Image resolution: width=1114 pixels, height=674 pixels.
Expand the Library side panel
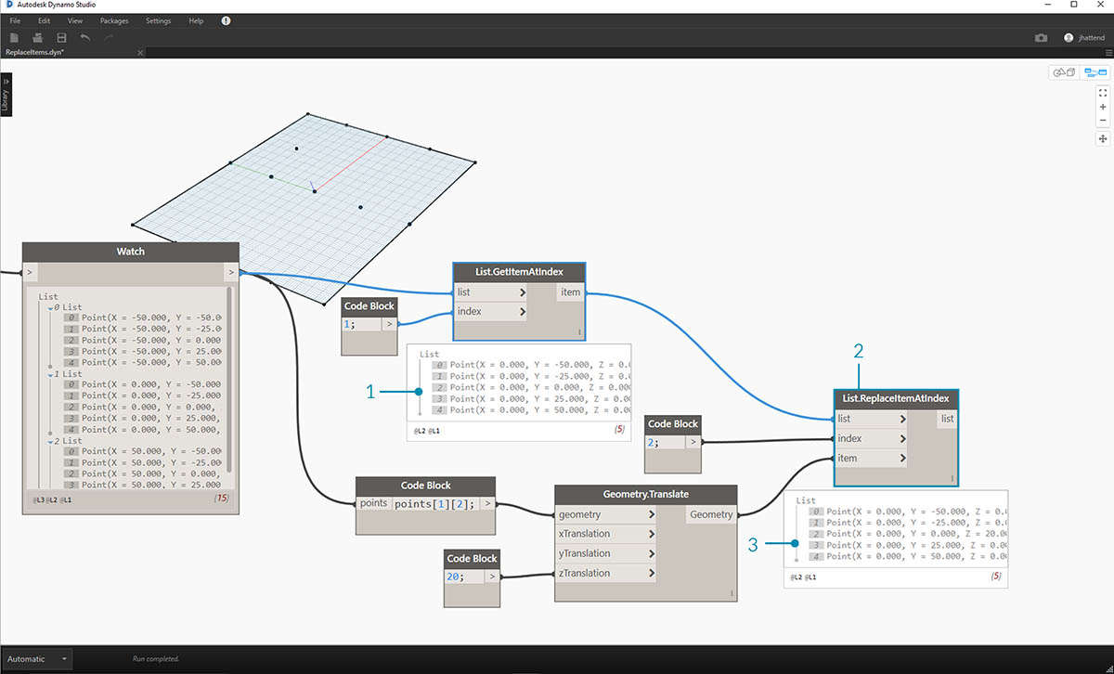6,96
